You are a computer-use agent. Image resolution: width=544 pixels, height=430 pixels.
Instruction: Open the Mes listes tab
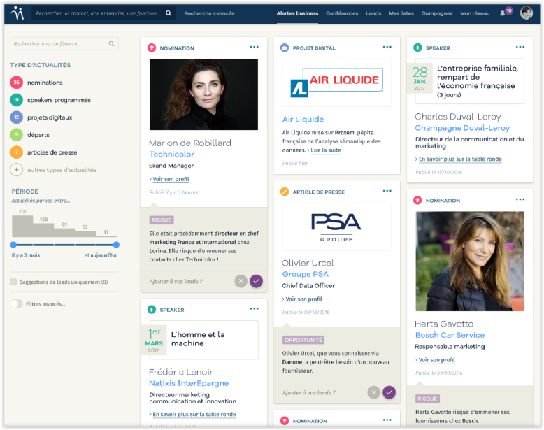tap(401, 13)
